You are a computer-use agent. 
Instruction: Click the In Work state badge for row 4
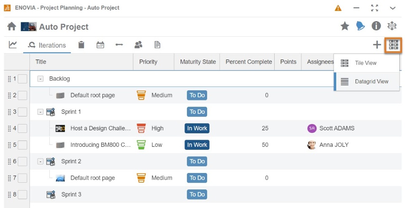197,128
